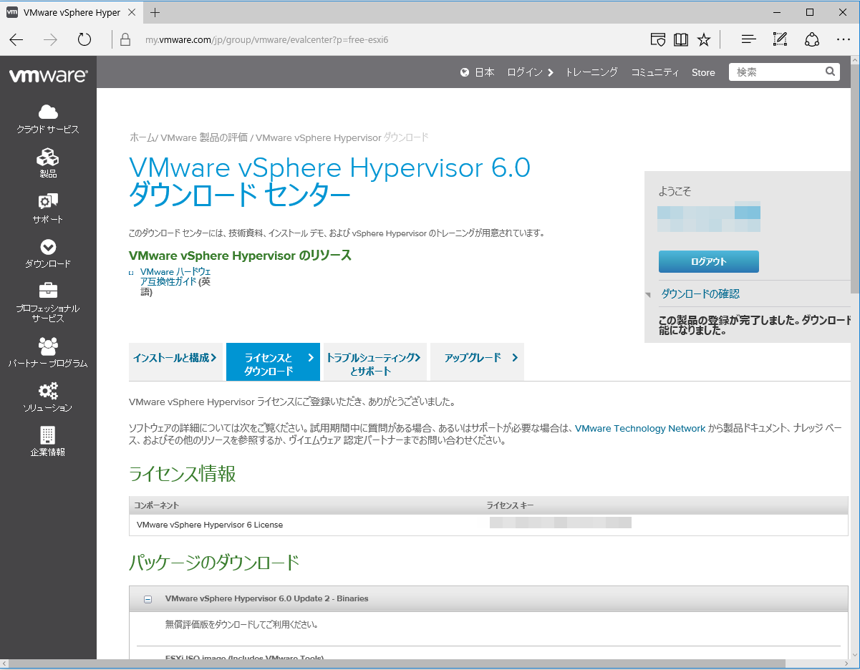This screenshot has width=860, height=670.
Task: Open VMware Technology Network link
Action: [x=640, y=429]
